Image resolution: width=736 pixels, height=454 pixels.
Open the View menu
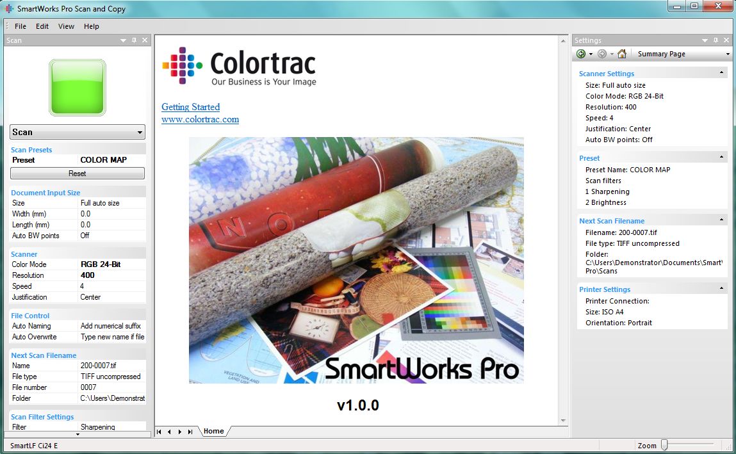tap(66, 26)
